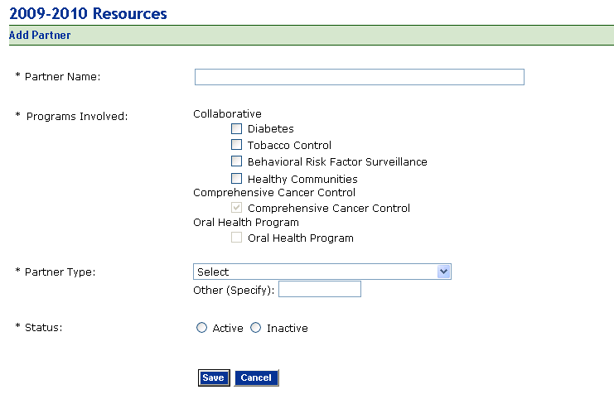Choose the Active status radio button
This screenshot has height=404, width=614.
[201, 328]
